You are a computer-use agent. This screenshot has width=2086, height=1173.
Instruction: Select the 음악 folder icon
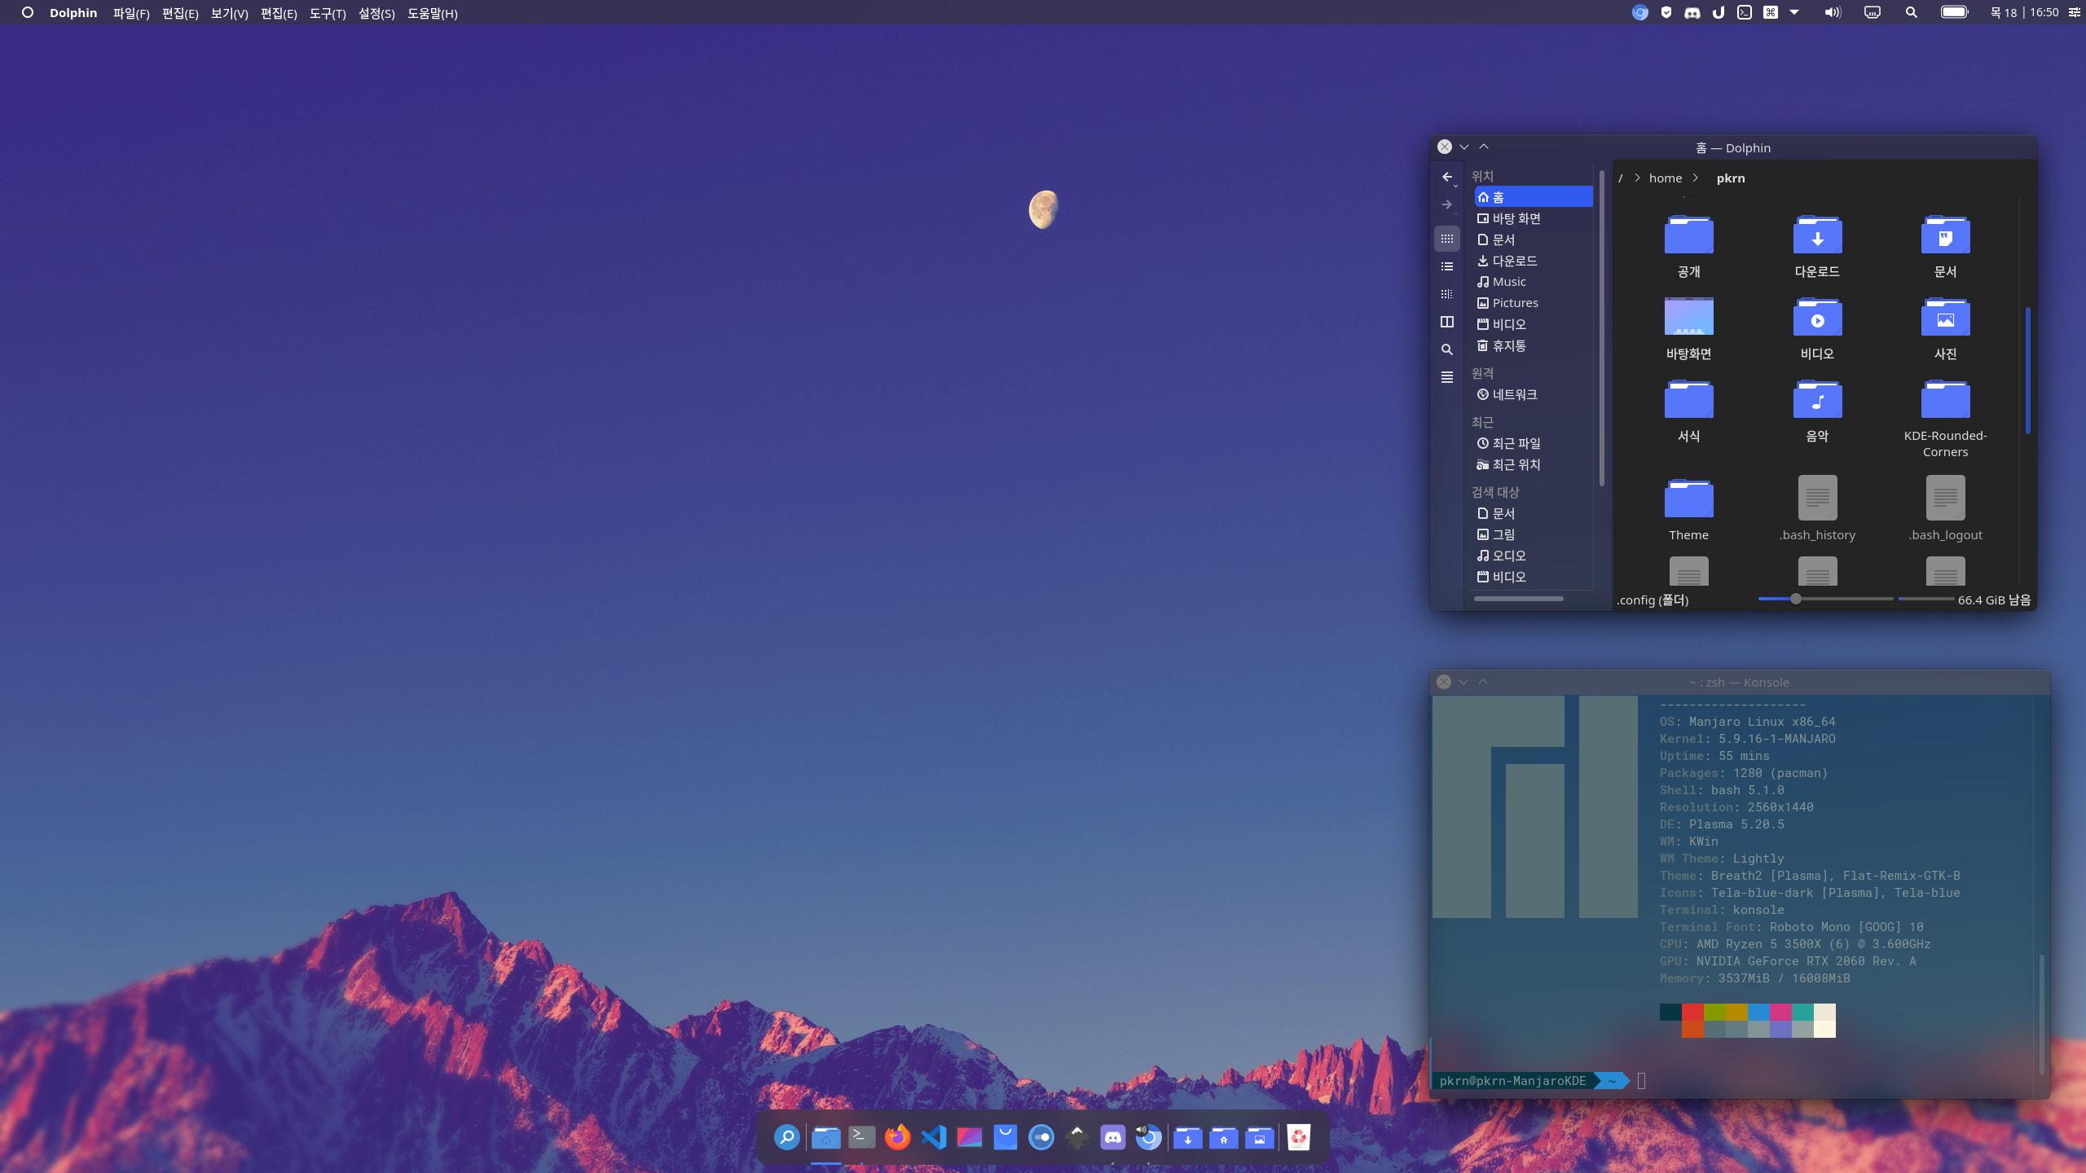click(1817, 399)
